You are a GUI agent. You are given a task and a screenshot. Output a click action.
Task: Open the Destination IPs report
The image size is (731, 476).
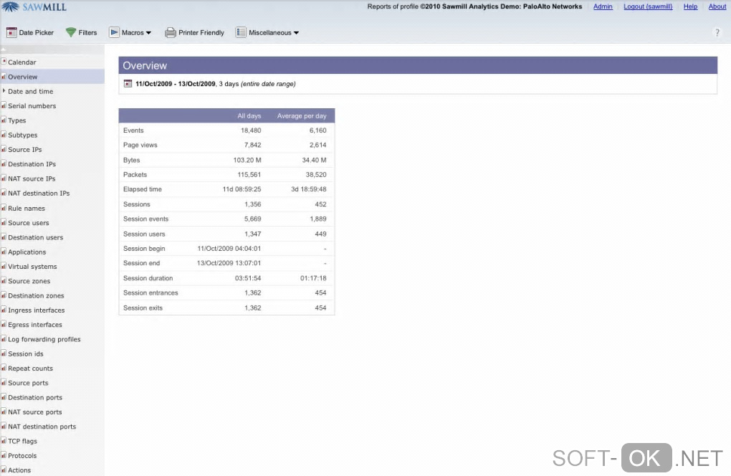click(32, 164)
